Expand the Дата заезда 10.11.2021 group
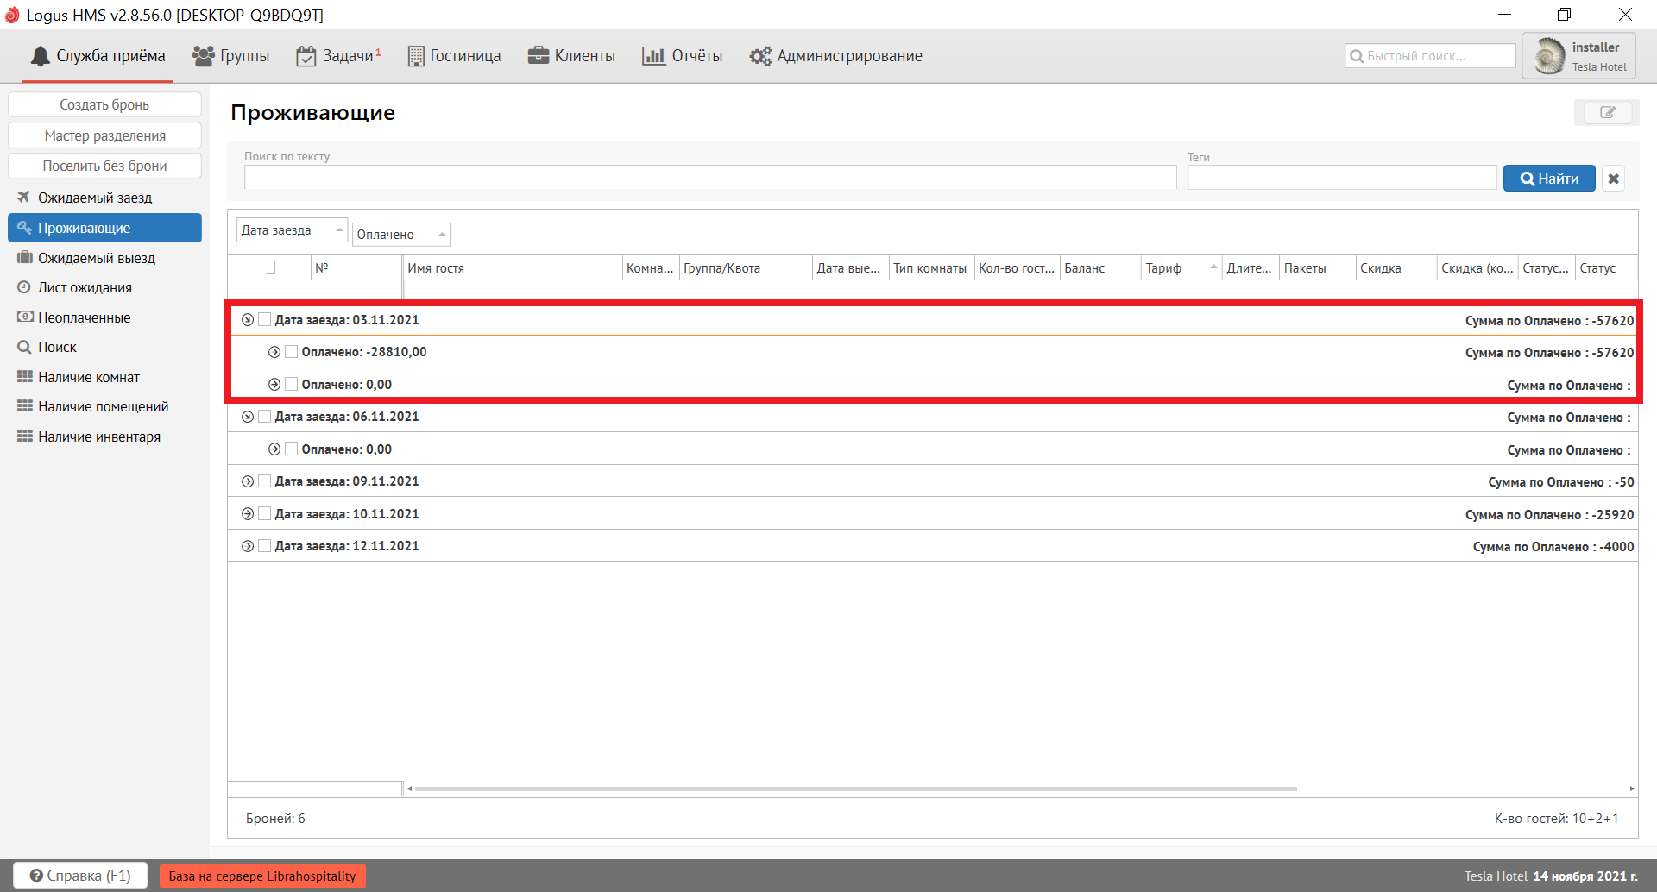Viewport: 1657px width, 892px height. point(248,514)
